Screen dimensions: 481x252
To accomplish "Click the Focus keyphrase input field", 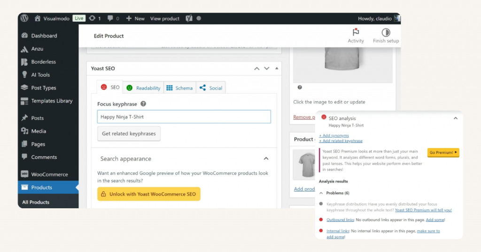I will 184,117.
